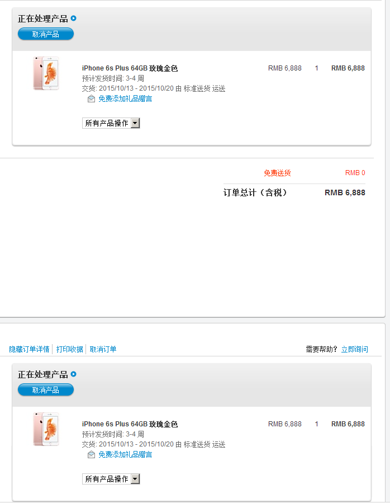Screen dimensions: 390x503
Task: Click blue arrow icon beside first 正在处理产品
Action: point(74,18)
